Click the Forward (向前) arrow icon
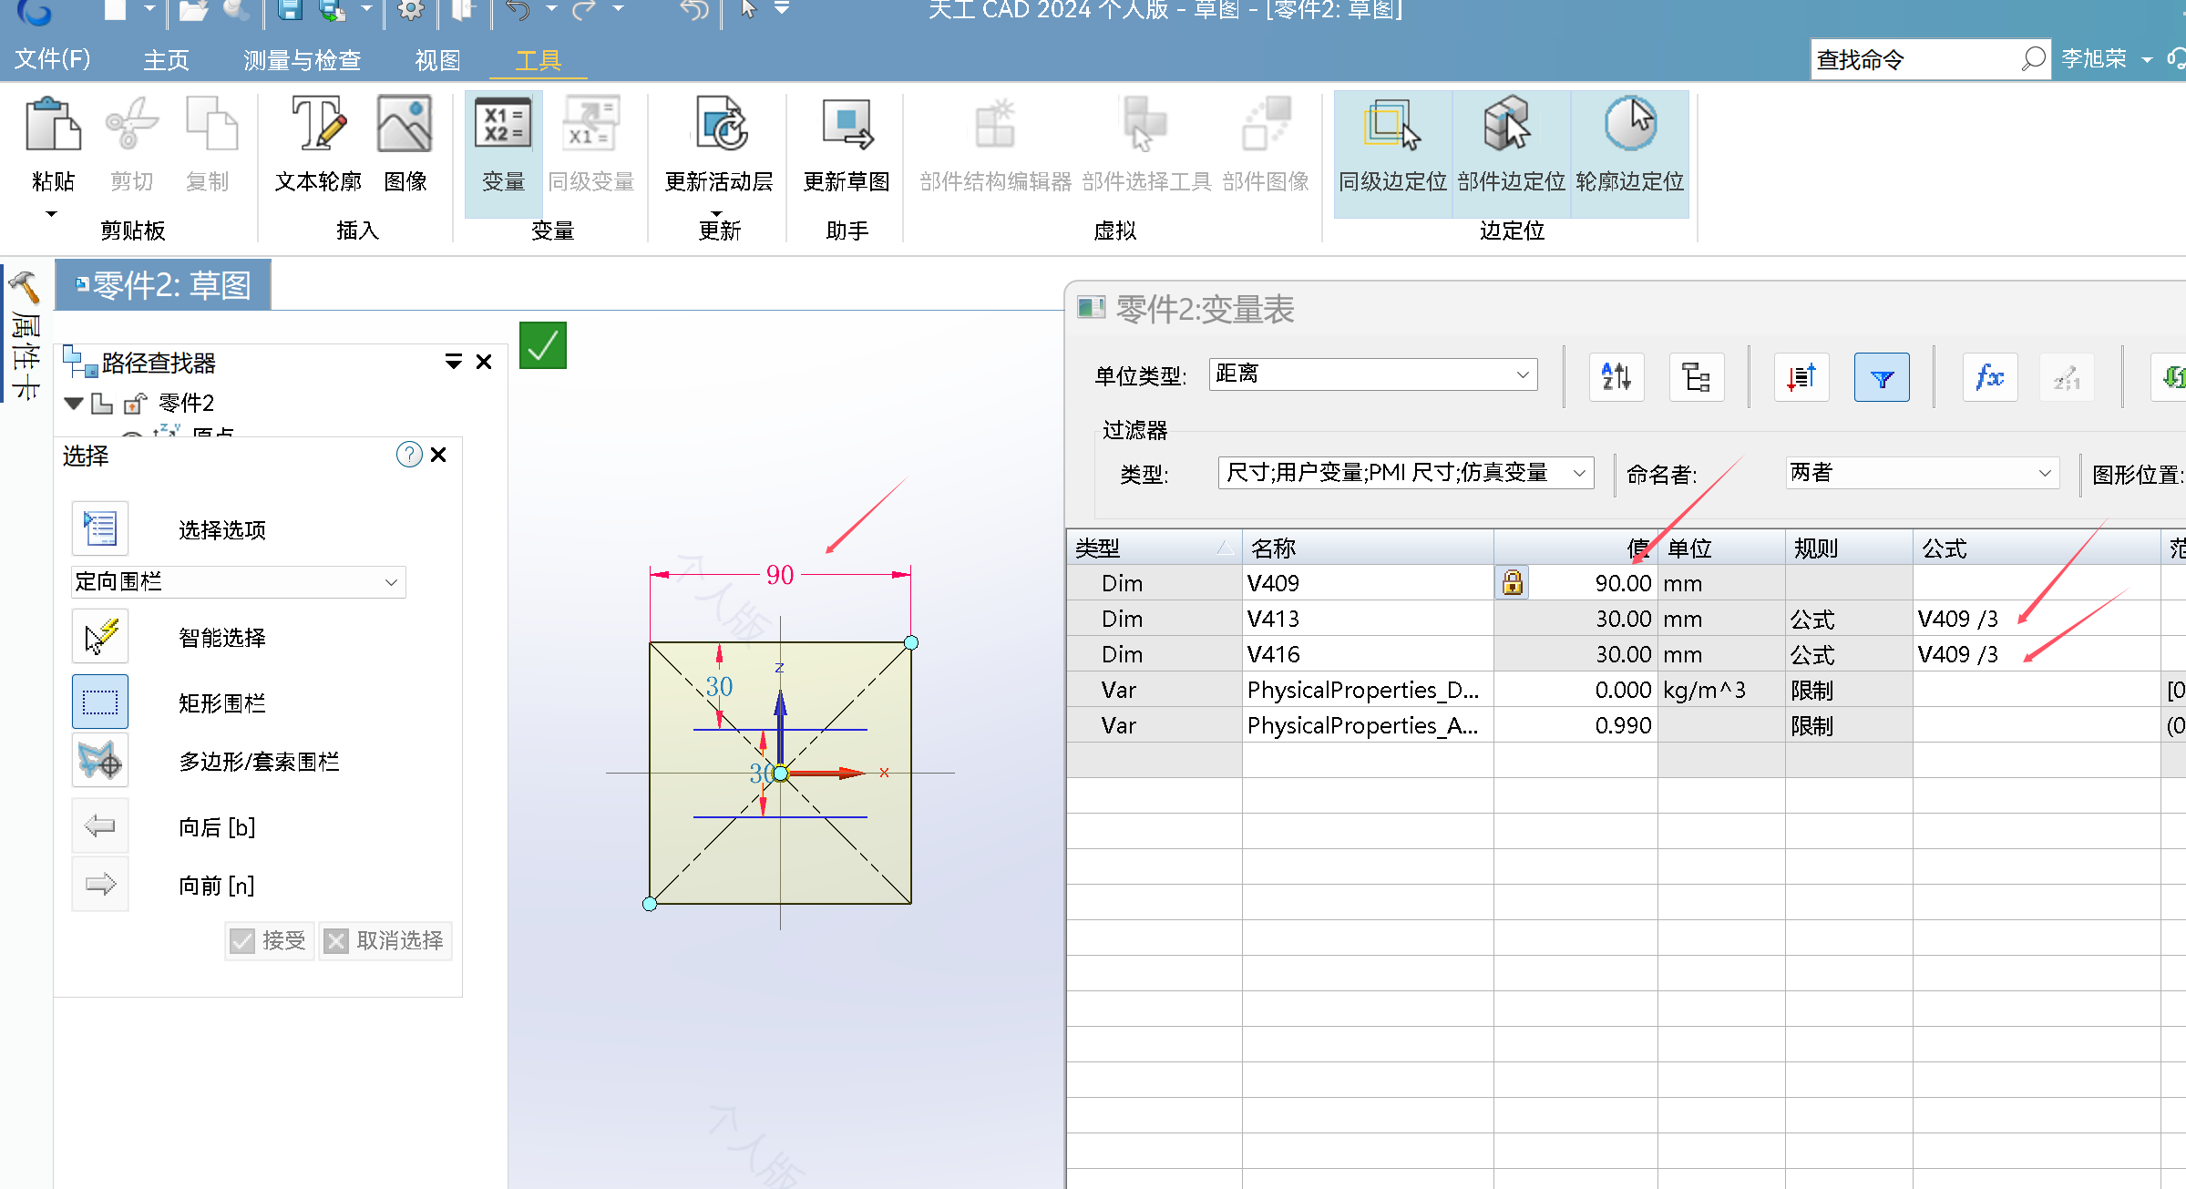This screenshot has width=2186, height=1189. click(x=100, y=884)
